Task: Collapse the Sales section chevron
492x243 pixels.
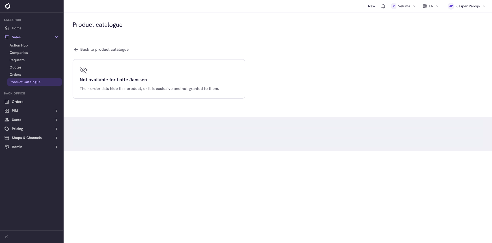Action: (x=57, y=37)
